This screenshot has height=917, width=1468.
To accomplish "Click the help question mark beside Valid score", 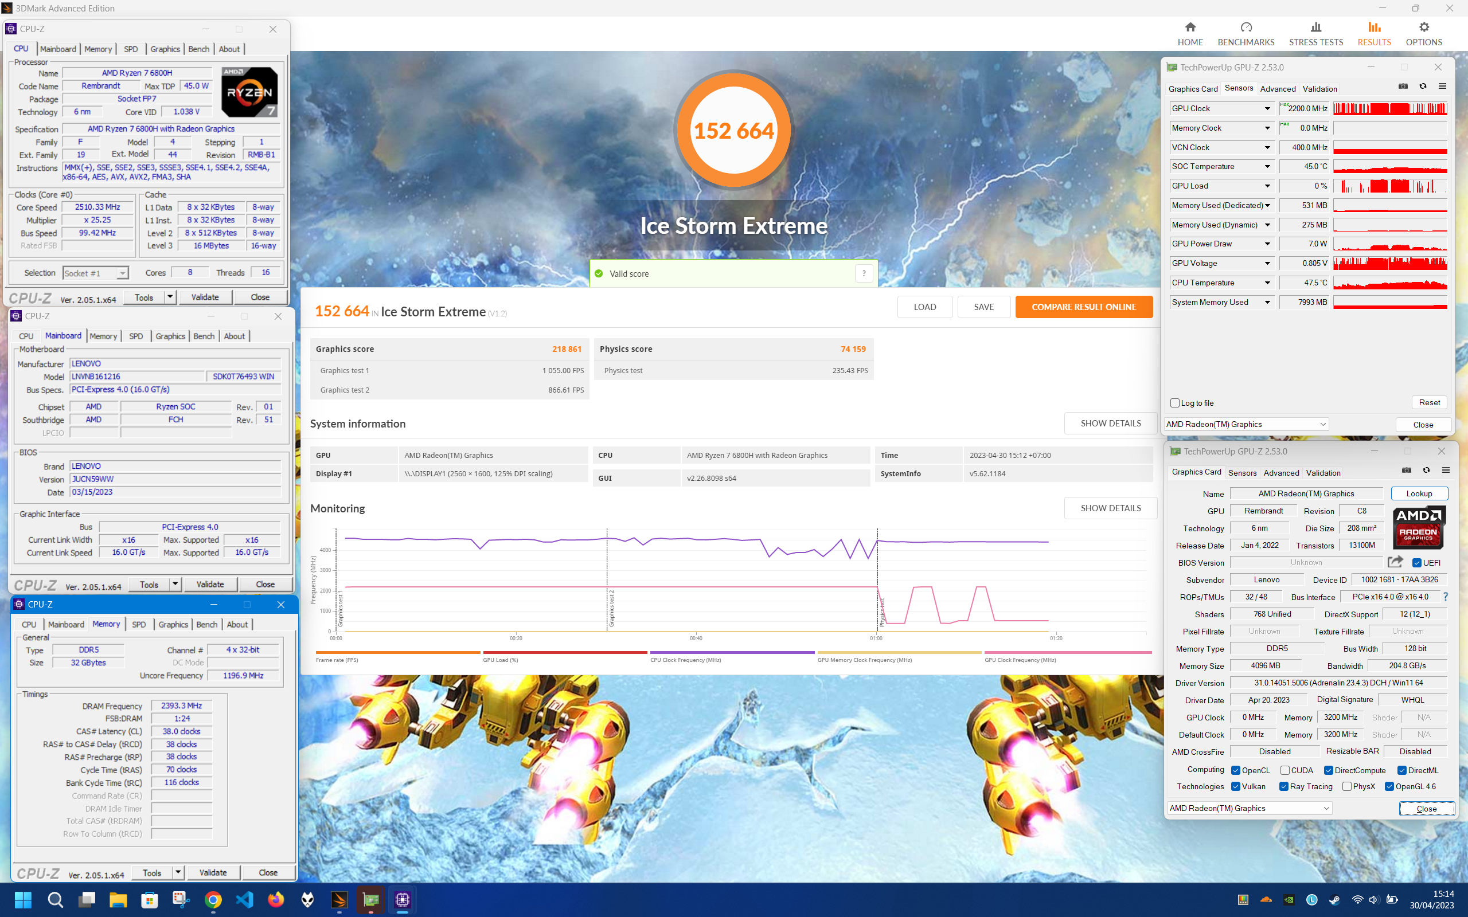I will (864, 273).
